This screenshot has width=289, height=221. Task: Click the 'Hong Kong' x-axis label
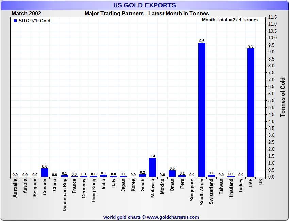[94, 191]
